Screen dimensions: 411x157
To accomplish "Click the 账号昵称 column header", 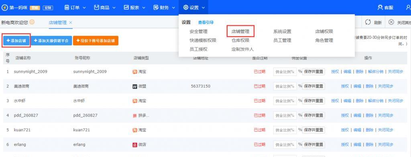I will pyautogui.click(x=83, y=58).
